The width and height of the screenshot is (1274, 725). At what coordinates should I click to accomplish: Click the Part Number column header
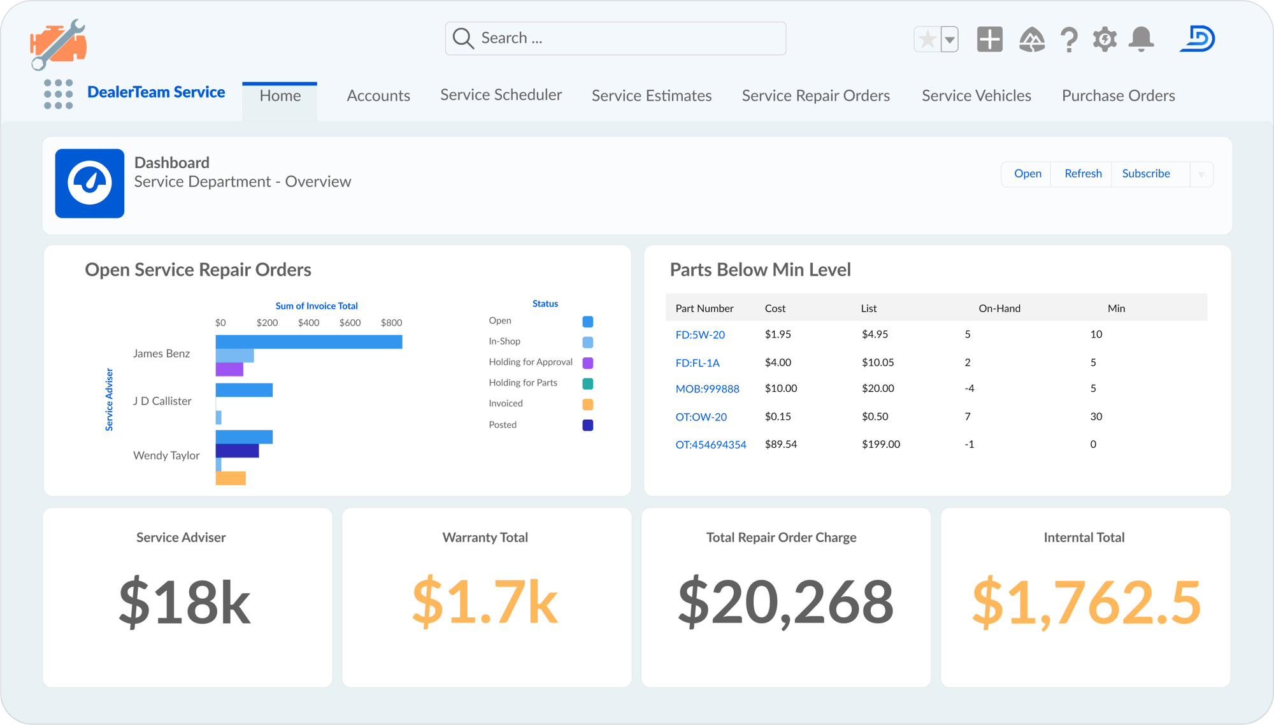705,308
